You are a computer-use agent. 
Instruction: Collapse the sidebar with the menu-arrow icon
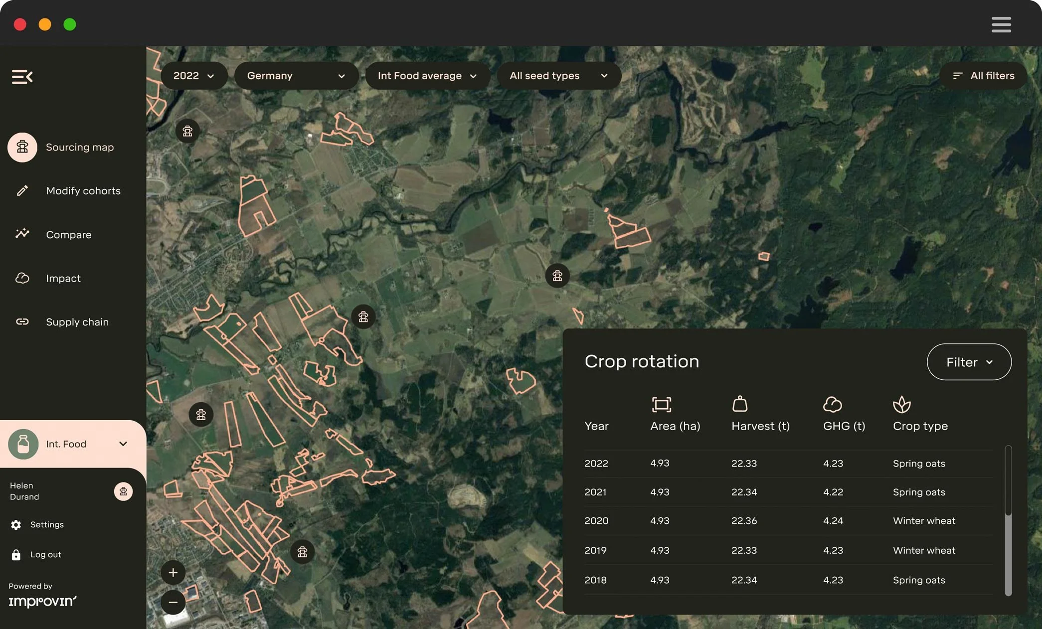pos(22,77)
